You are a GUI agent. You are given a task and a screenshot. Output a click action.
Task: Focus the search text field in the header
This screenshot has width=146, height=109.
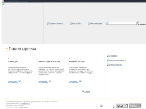click(122, 23)
